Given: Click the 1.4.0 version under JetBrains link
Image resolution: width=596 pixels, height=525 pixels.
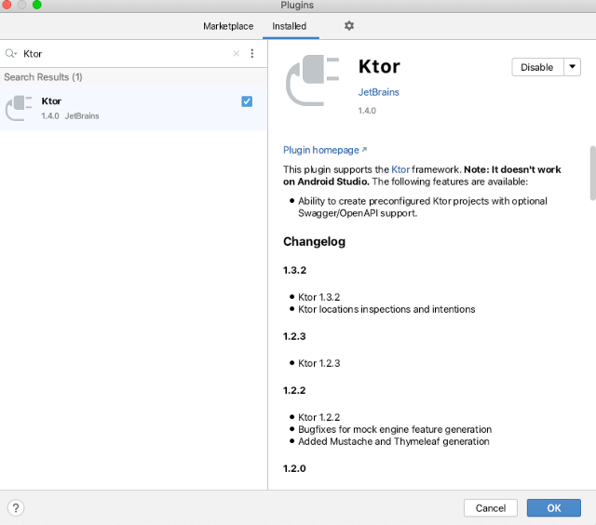Looking at the screenshot, I should [x=367, y=111].
